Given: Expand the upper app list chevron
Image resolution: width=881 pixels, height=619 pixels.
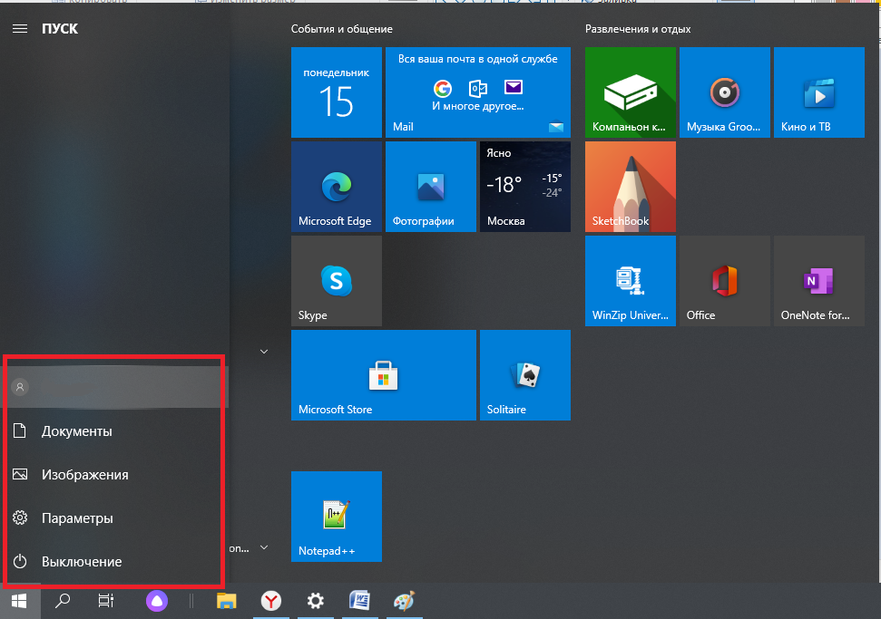Looking at the screenshot, I should [264, 352].
